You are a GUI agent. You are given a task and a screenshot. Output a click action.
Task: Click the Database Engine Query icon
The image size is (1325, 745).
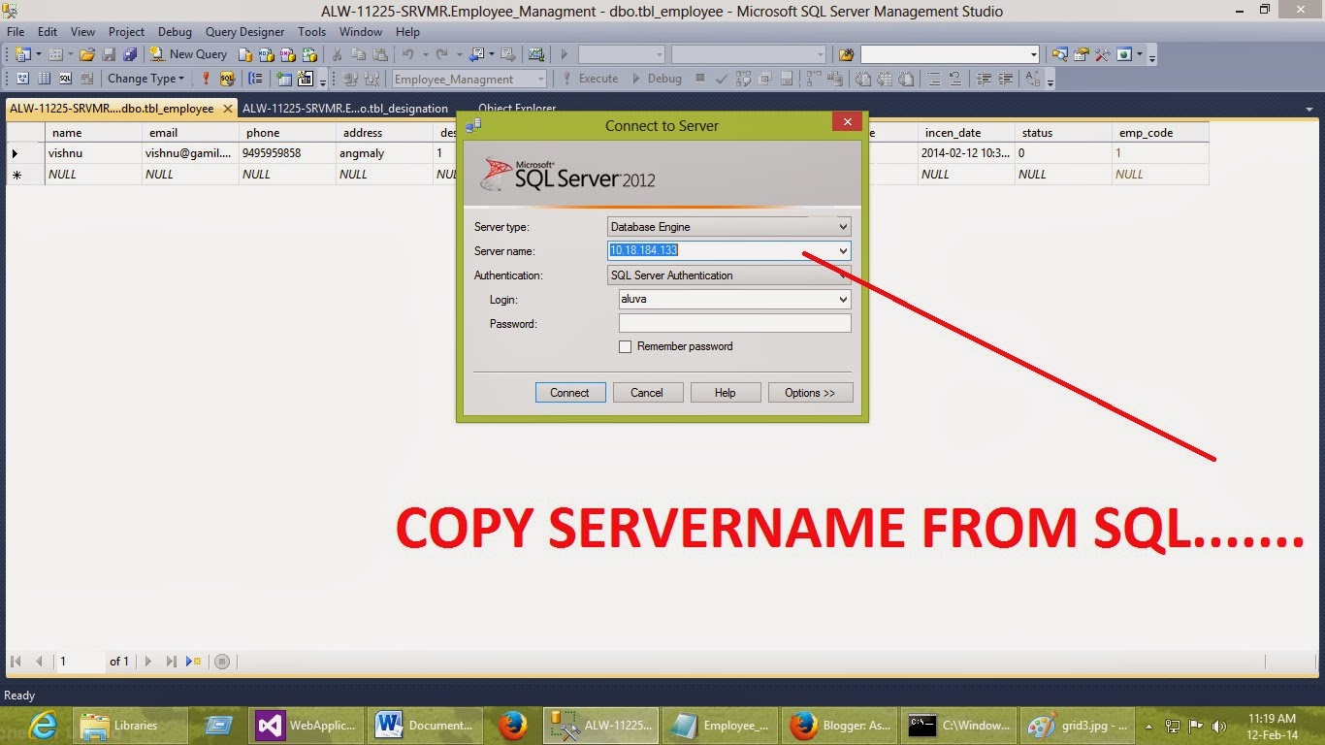[245, 54]
